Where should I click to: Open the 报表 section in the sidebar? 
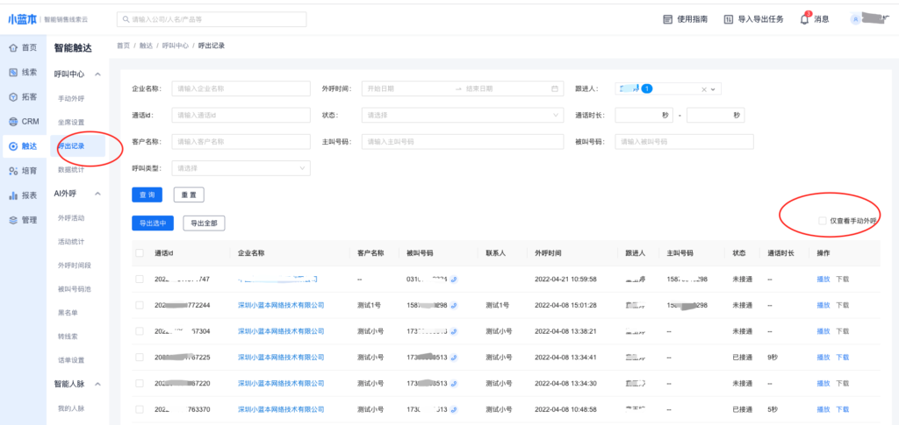coord(23,195)
